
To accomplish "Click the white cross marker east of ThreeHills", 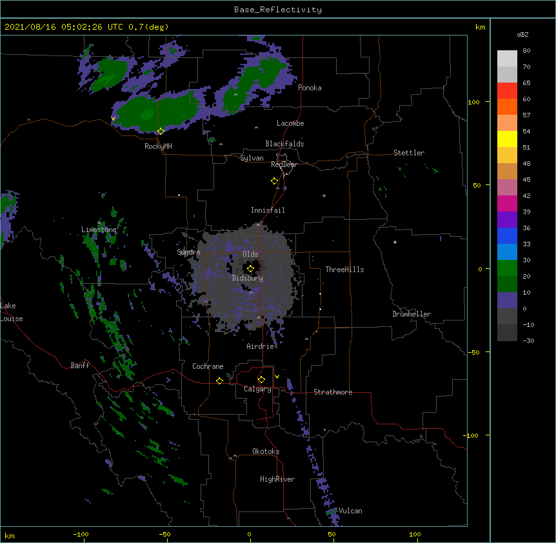I will (395, 242).
